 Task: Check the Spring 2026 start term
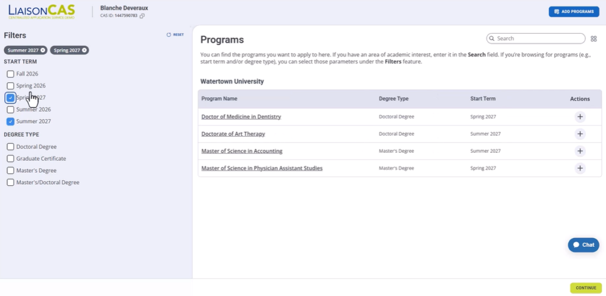coord(11,86)
